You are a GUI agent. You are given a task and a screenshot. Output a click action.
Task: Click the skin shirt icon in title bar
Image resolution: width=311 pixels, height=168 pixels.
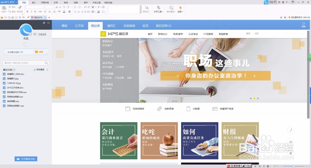pos(283,2)
